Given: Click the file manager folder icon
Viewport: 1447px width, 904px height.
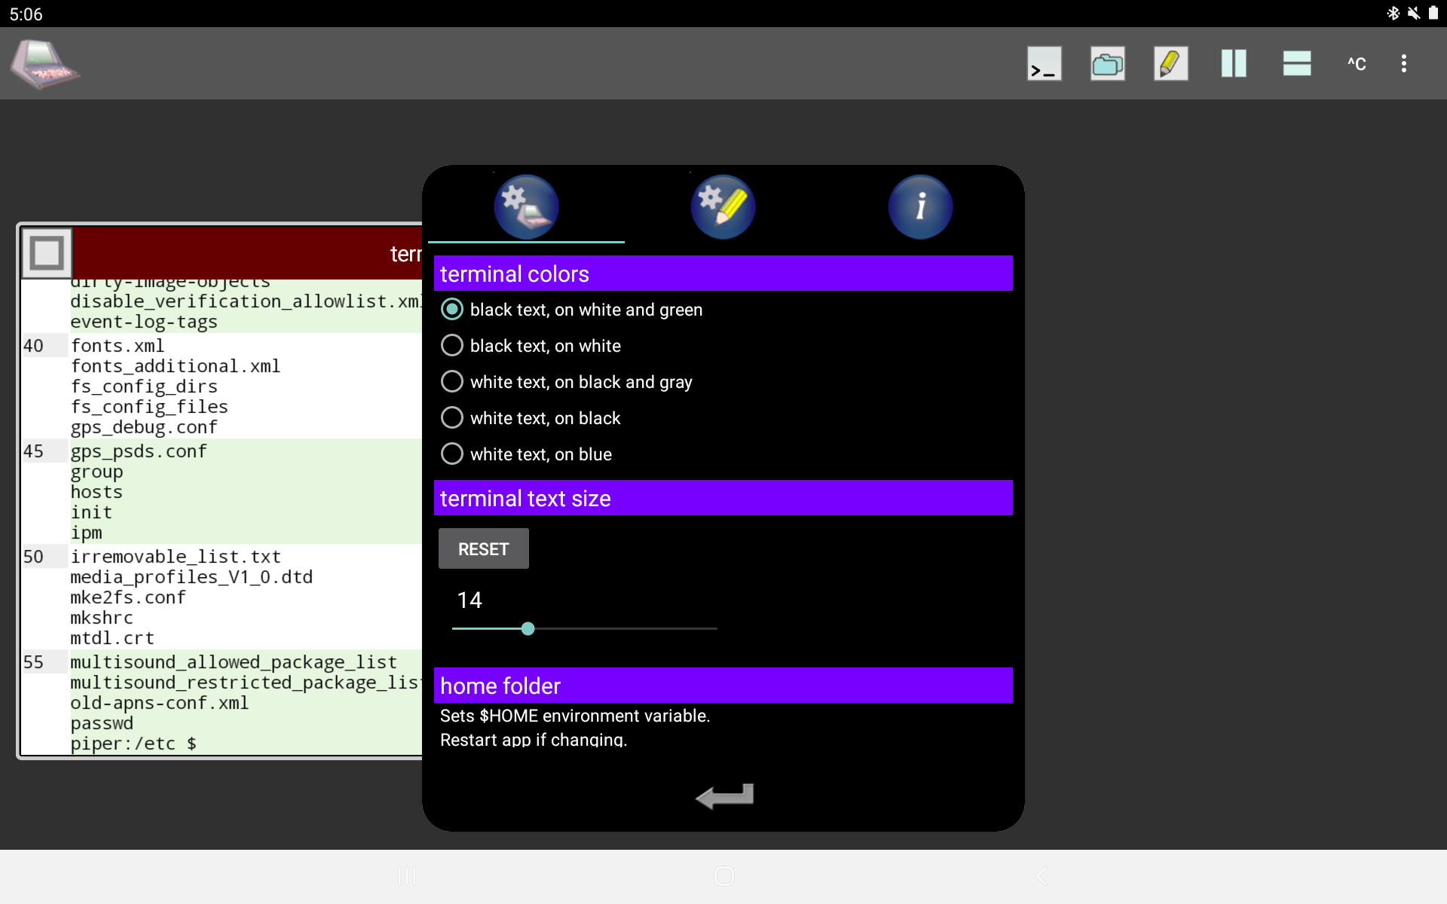Looking at the screenshot, I should click(x=1107, y=64).
